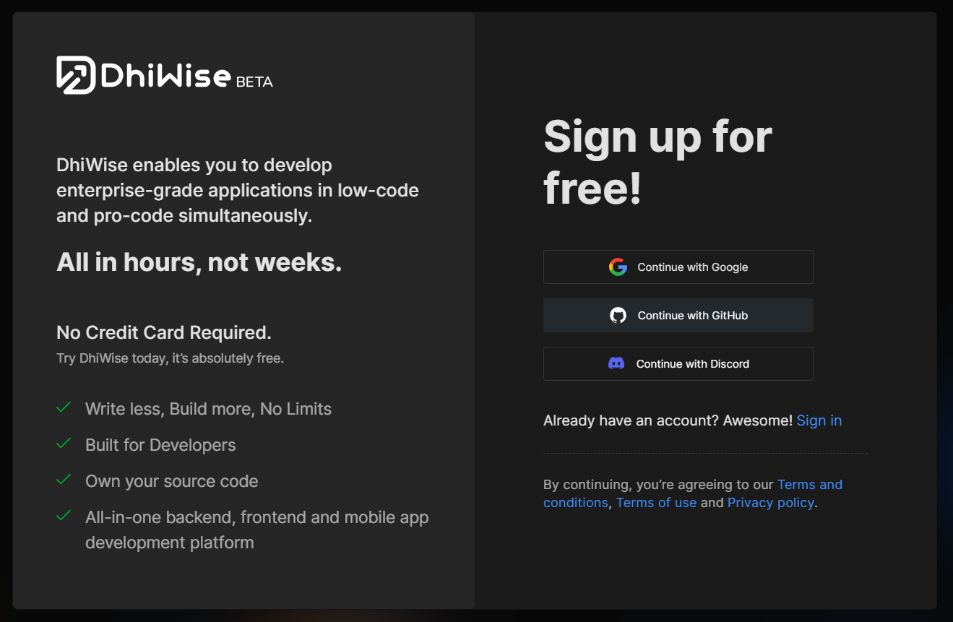Click the dashed divider under Sign in
953x622 pixels.
(x=704, y=452)
